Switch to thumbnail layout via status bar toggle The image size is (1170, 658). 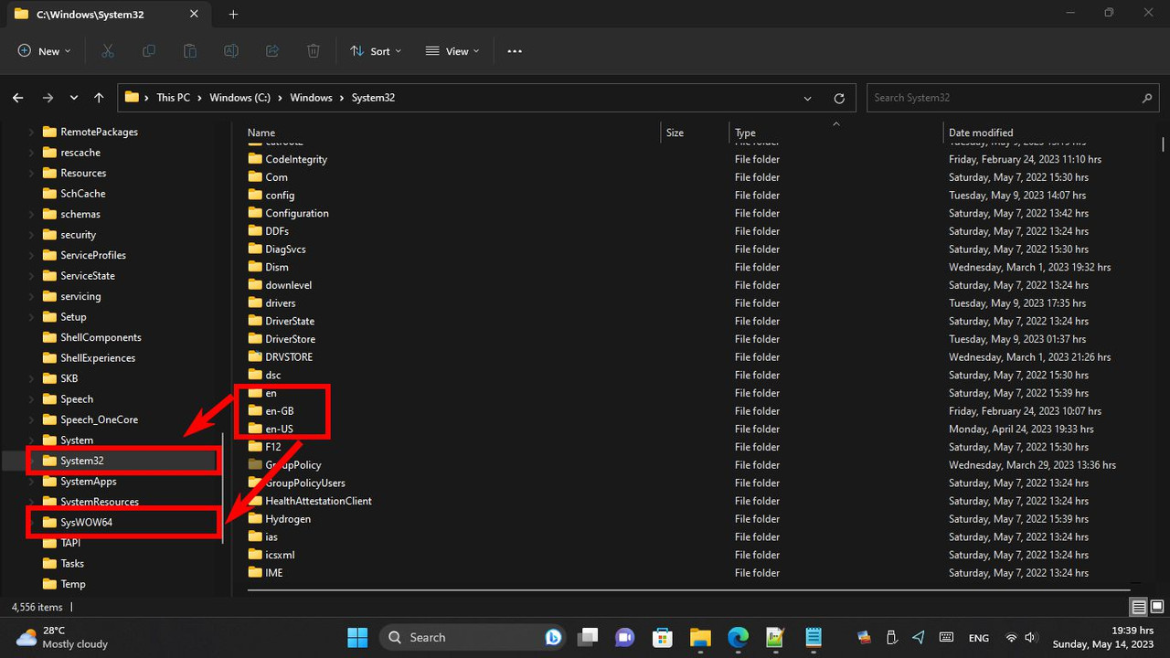click(1156, 606)
